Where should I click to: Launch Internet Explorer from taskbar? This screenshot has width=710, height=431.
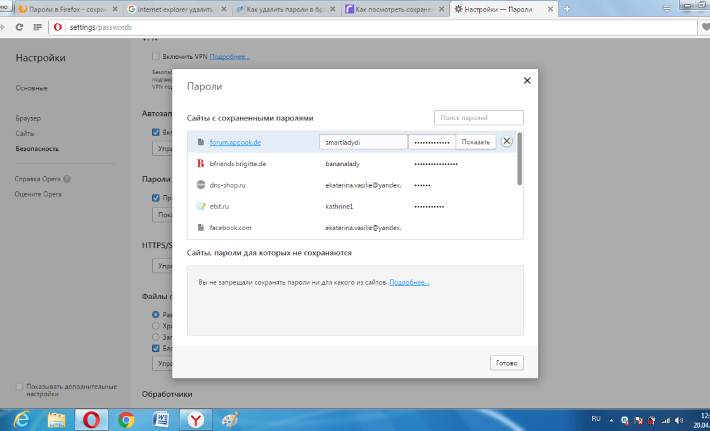click(x=21, y=420)
